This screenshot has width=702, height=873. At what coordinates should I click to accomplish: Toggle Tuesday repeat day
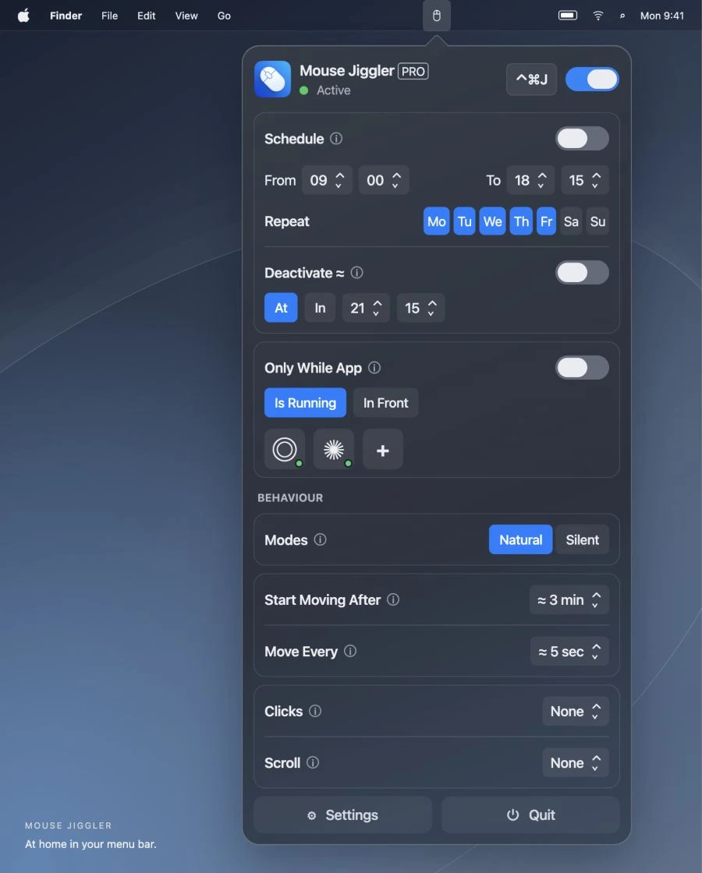465,221
